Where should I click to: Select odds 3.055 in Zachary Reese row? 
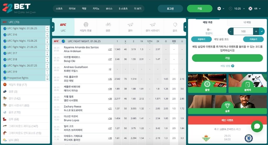tap(133, 108)
